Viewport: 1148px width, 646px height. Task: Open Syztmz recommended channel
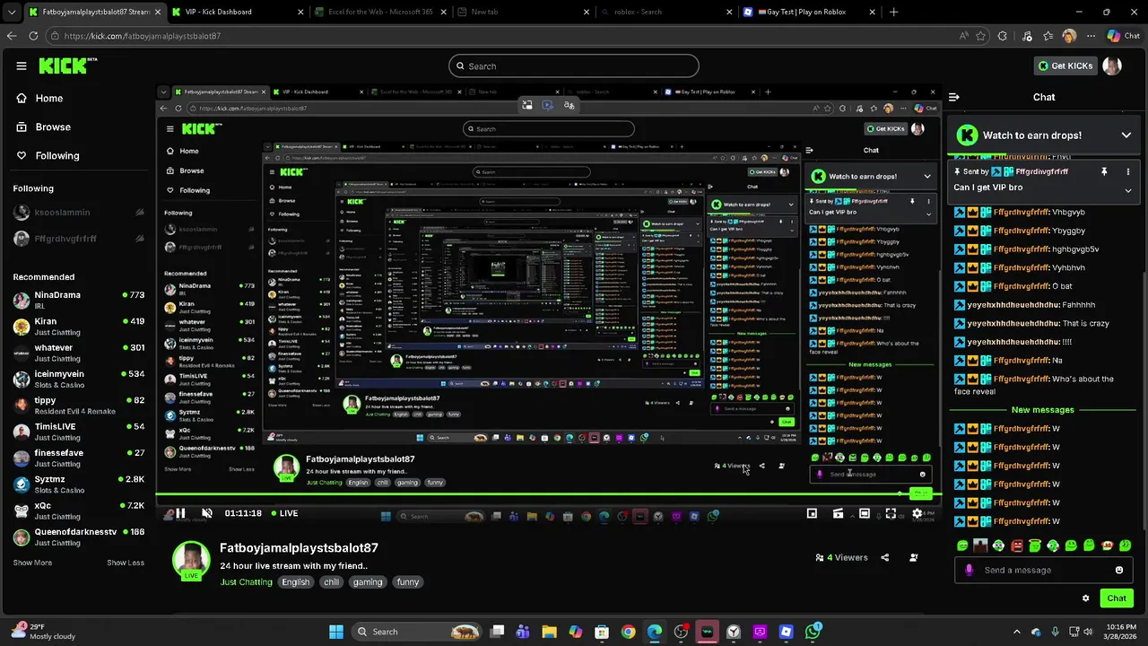(x=79, y=484)
